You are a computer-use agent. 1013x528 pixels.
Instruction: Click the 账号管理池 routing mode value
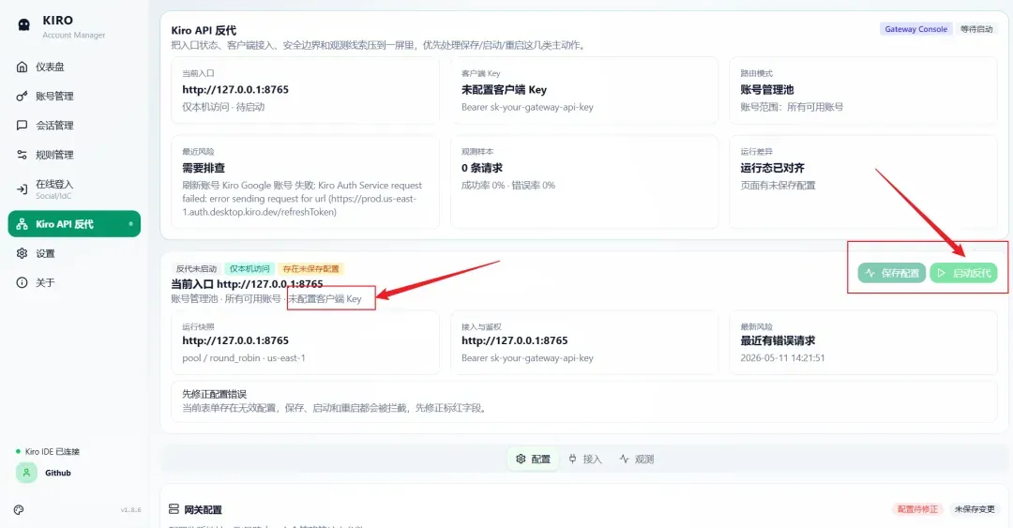click(x=767, y=90)
